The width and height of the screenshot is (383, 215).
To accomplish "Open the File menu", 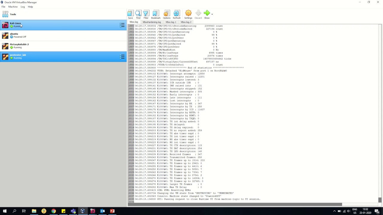I will (x=3, y=7).
